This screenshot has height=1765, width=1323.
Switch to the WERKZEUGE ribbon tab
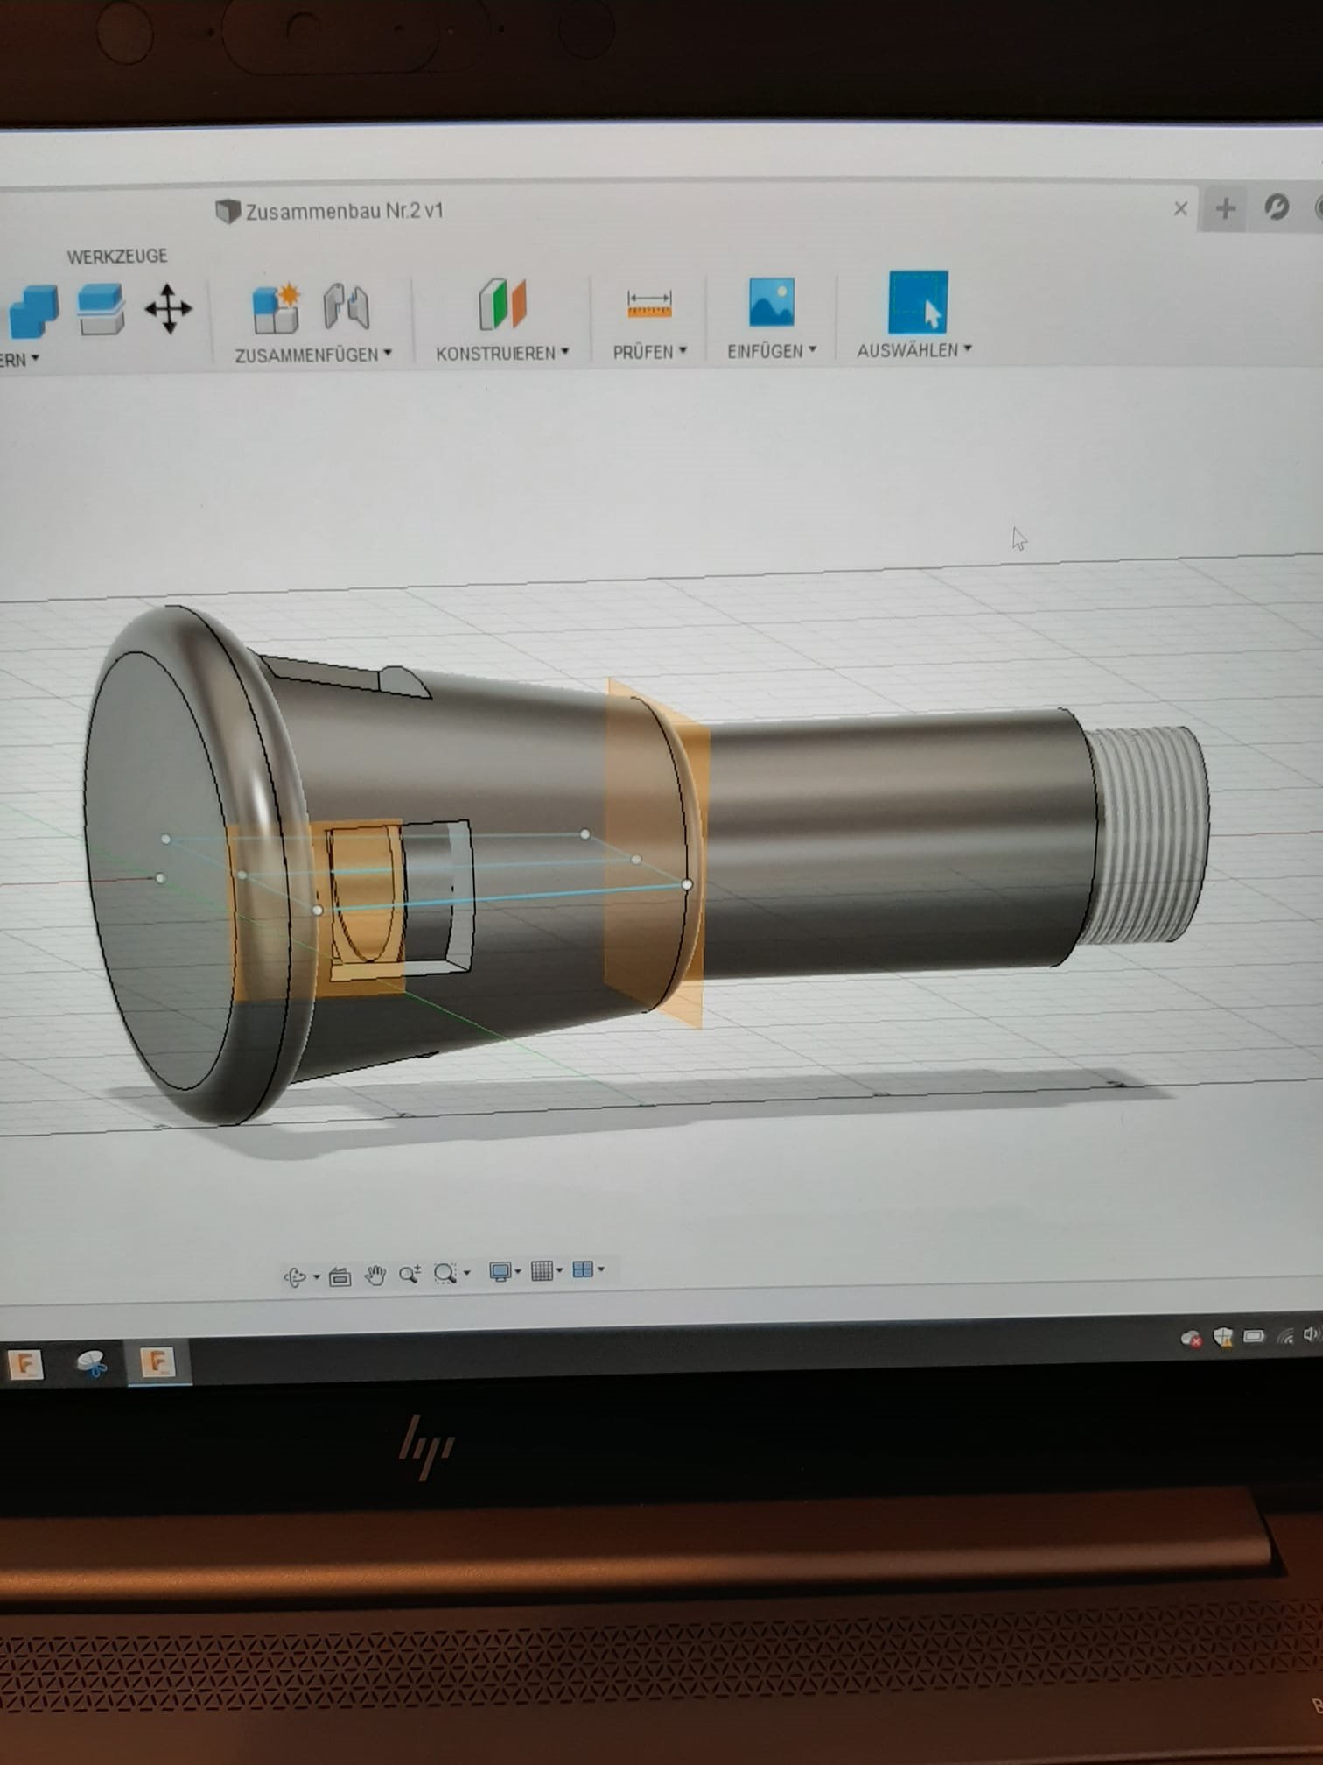coord(117,257)
